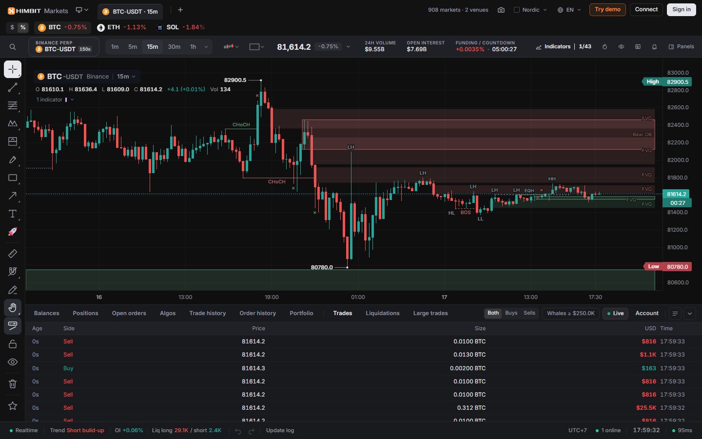Click the star favorites icon
This screenshot has height=439, width=702.
point(13,406)
